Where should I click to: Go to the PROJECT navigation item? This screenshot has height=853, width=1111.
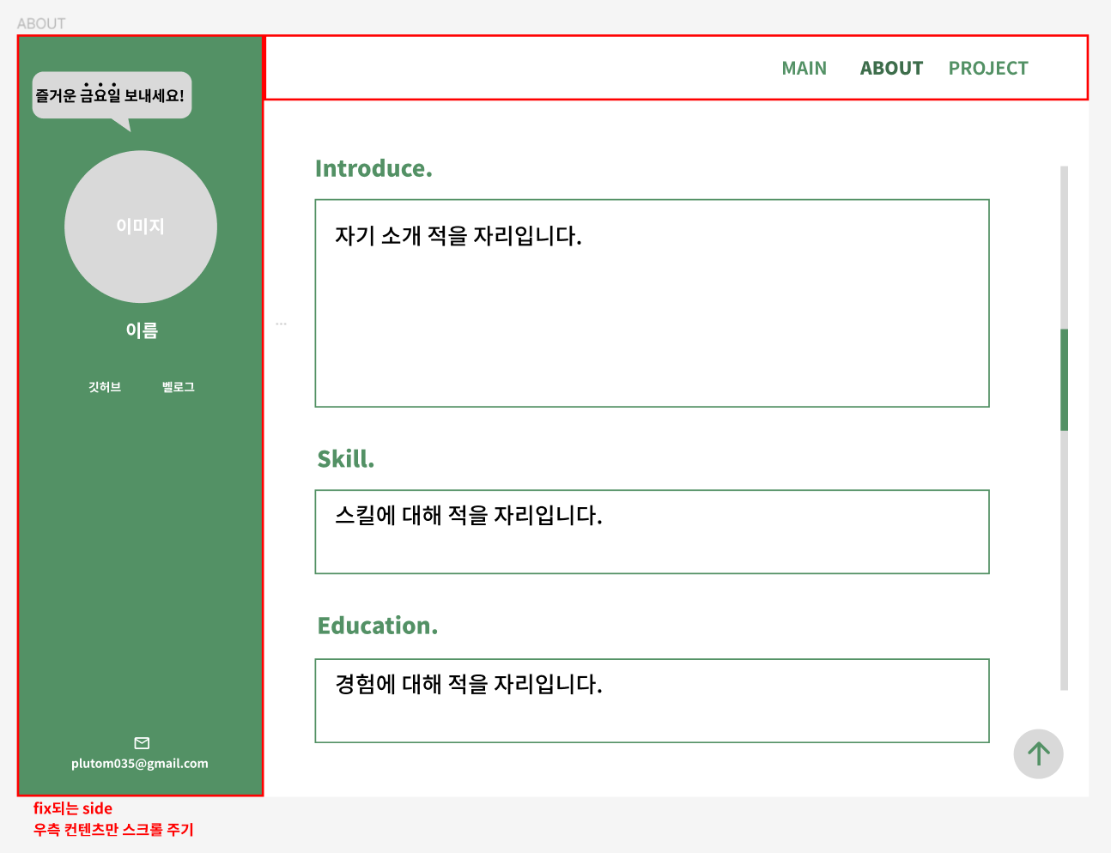(987, 69)
